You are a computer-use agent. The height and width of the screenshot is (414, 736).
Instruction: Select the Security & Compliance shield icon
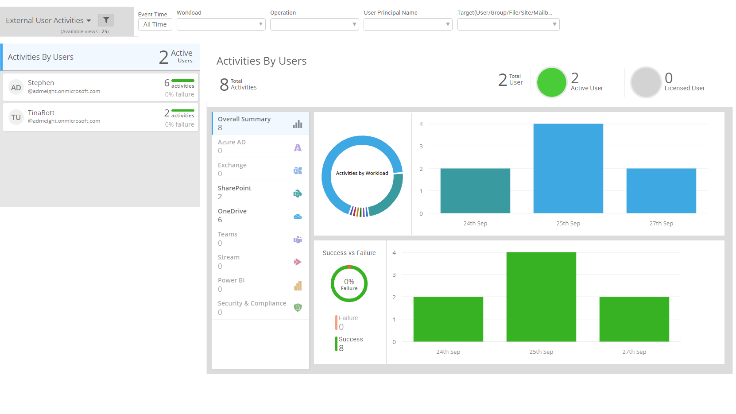[298, 307]
